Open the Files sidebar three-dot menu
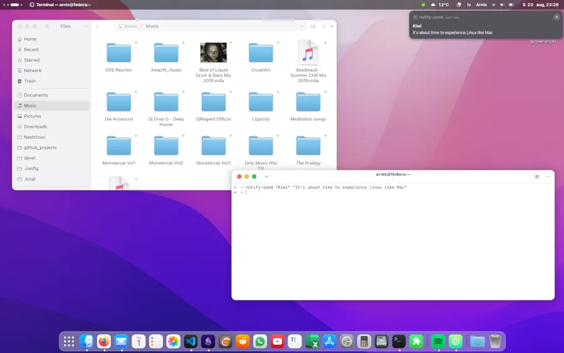564x353 pixels. [85, 26]
